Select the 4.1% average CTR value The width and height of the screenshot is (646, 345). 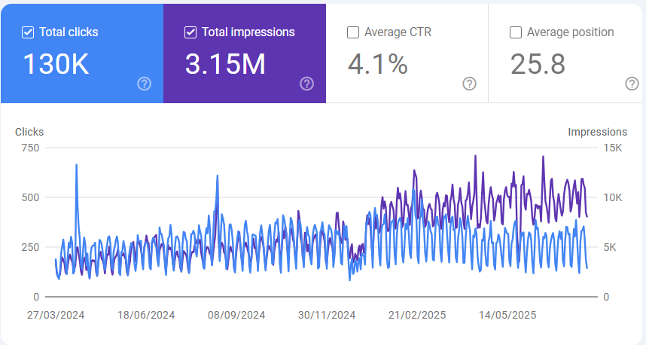click(x=377, y=65)
